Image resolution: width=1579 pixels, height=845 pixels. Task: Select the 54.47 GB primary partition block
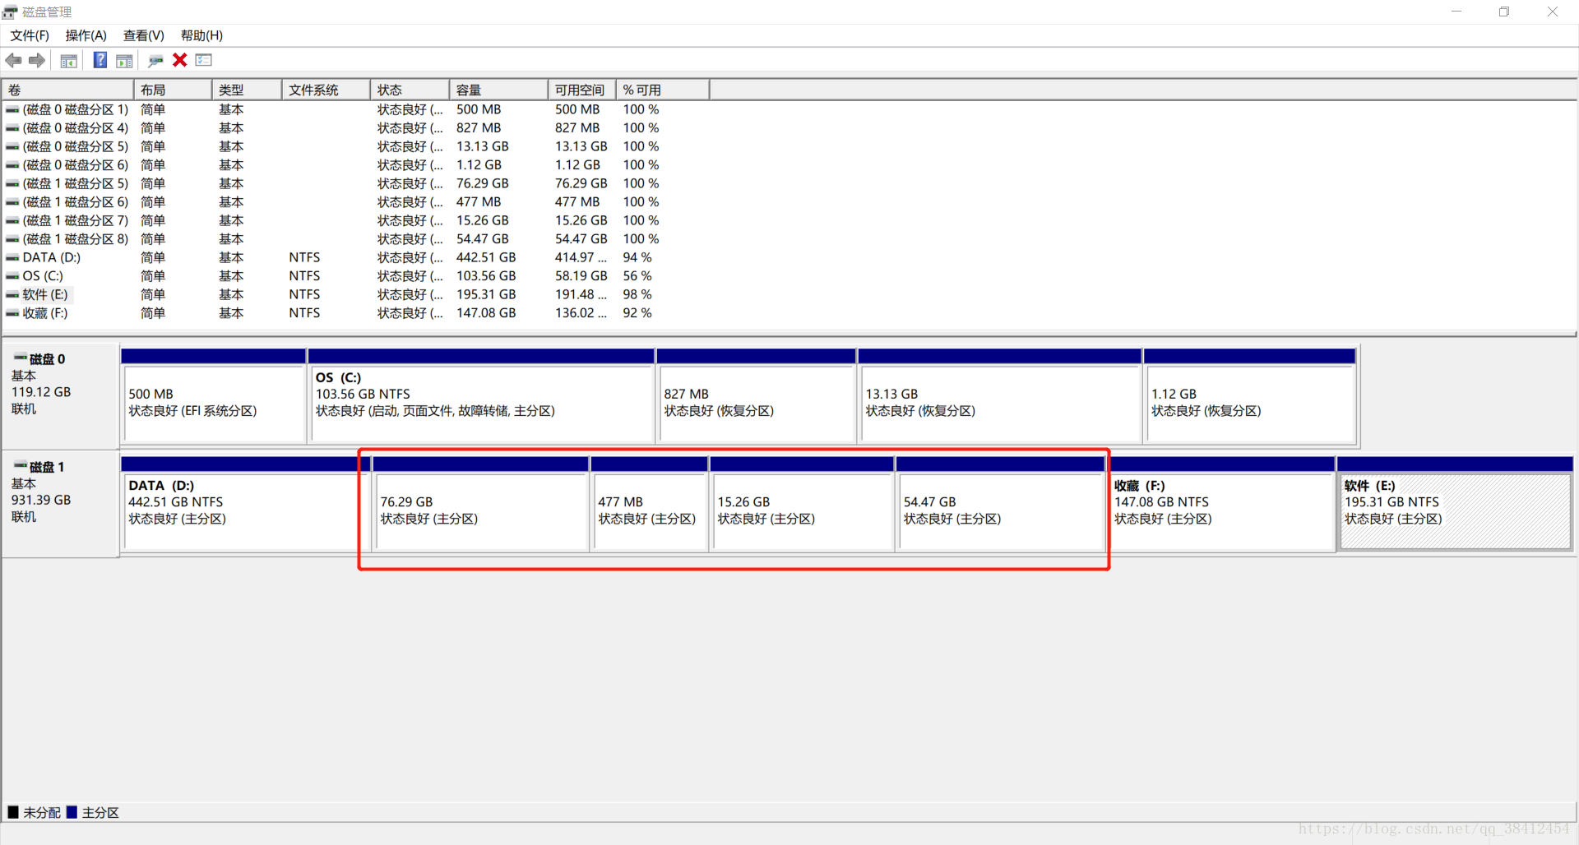1000,504
